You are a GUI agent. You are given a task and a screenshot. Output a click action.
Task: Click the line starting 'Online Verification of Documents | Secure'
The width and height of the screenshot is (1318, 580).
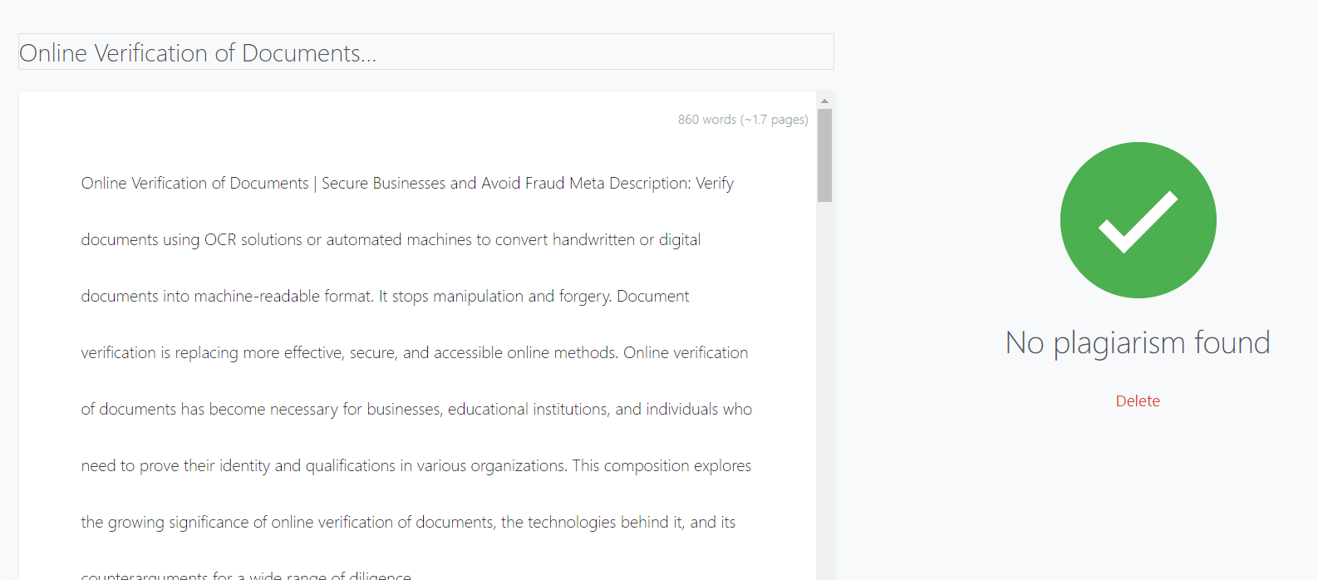(407, 184)
